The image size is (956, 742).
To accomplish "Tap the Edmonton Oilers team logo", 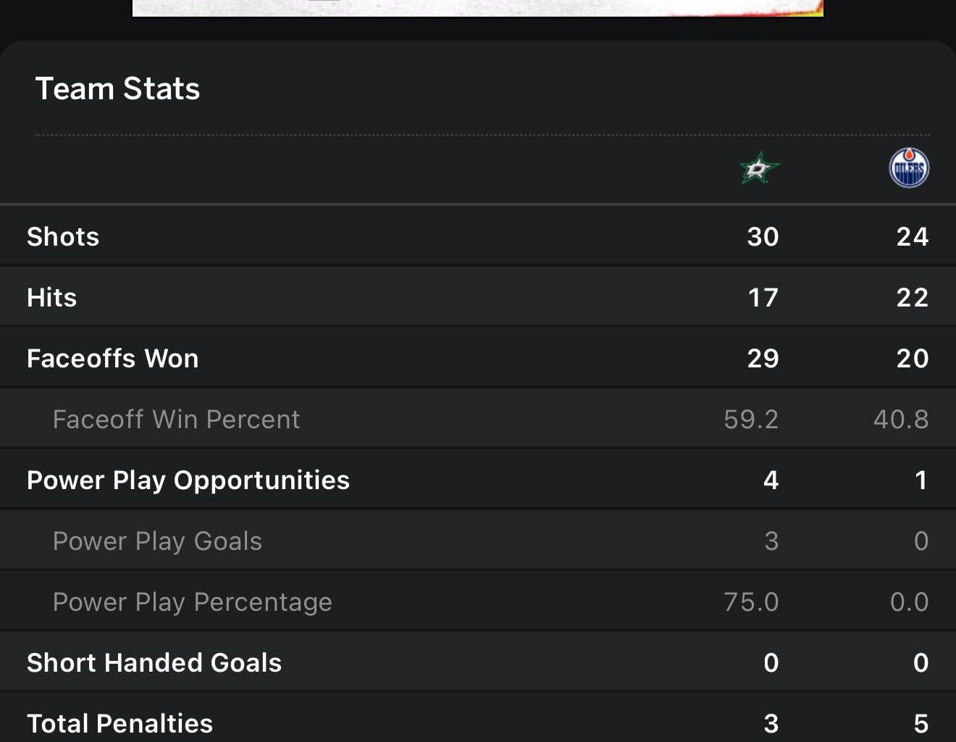I will [x=909, y=168].
